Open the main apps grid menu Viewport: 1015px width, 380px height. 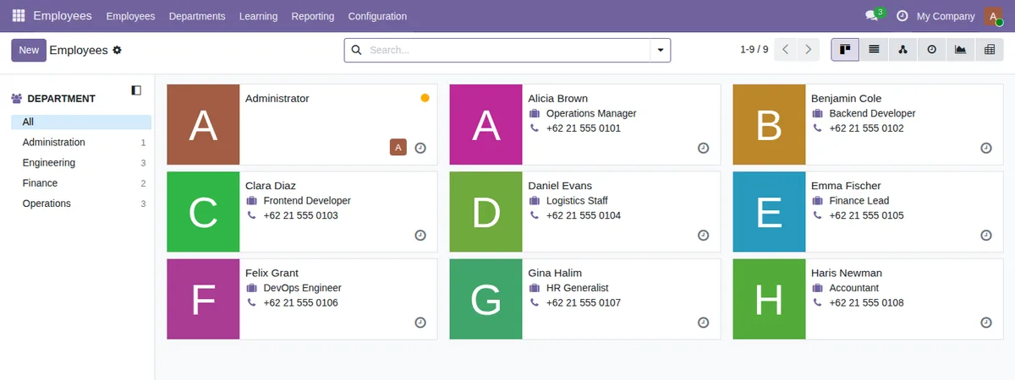pyautogui.click(x=19, y=16)
